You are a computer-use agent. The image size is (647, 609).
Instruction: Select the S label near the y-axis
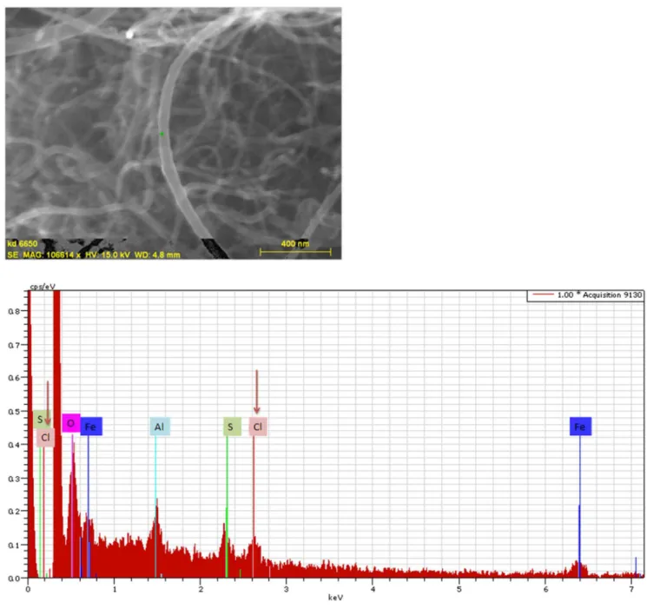[41, 420]
